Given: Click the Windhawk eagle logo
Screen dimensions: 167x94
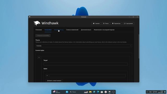Looking at the screenshot, I should coord(37,23).
